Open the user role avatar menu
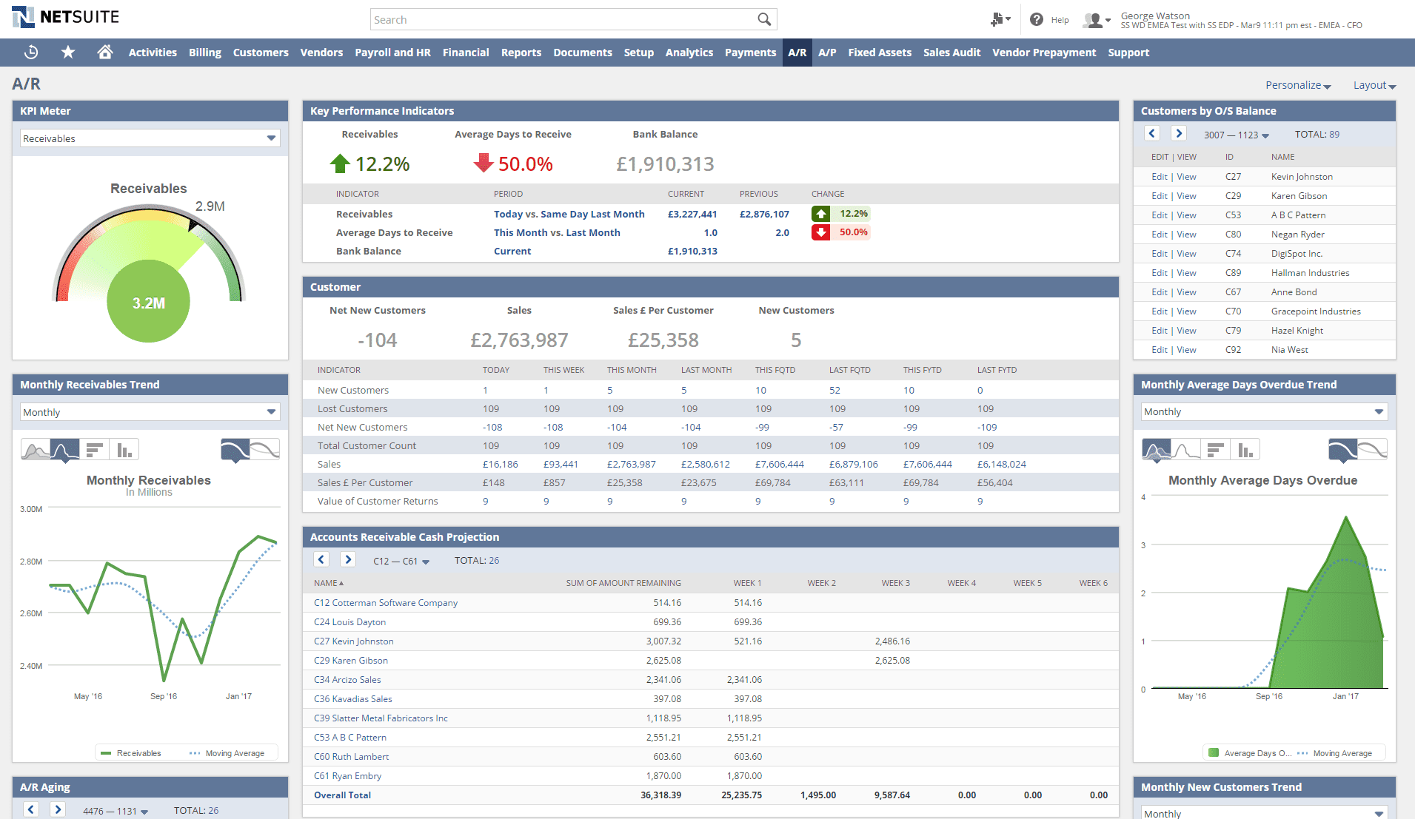The height and width of the screenshot is (819, 1415). [x=1096, y=20]
